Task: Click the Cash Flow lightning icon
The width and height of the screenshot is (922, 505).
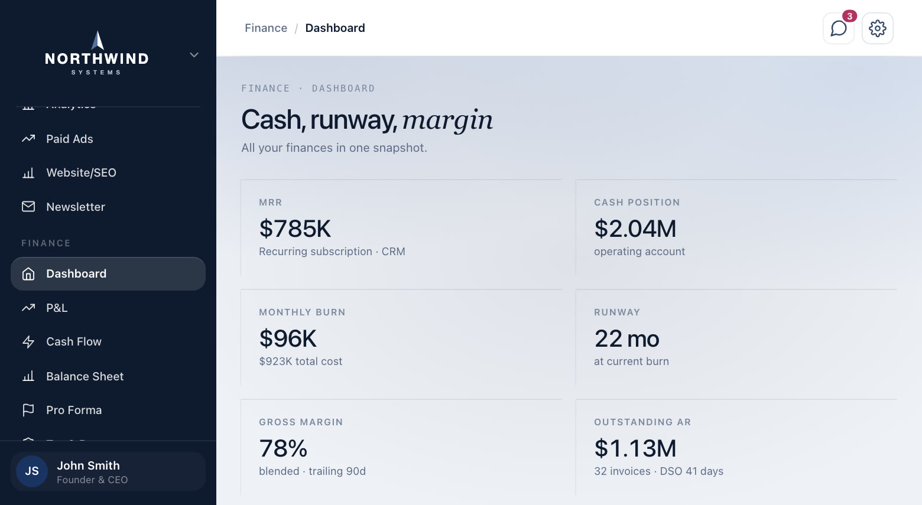Action: tap(28, 342)
